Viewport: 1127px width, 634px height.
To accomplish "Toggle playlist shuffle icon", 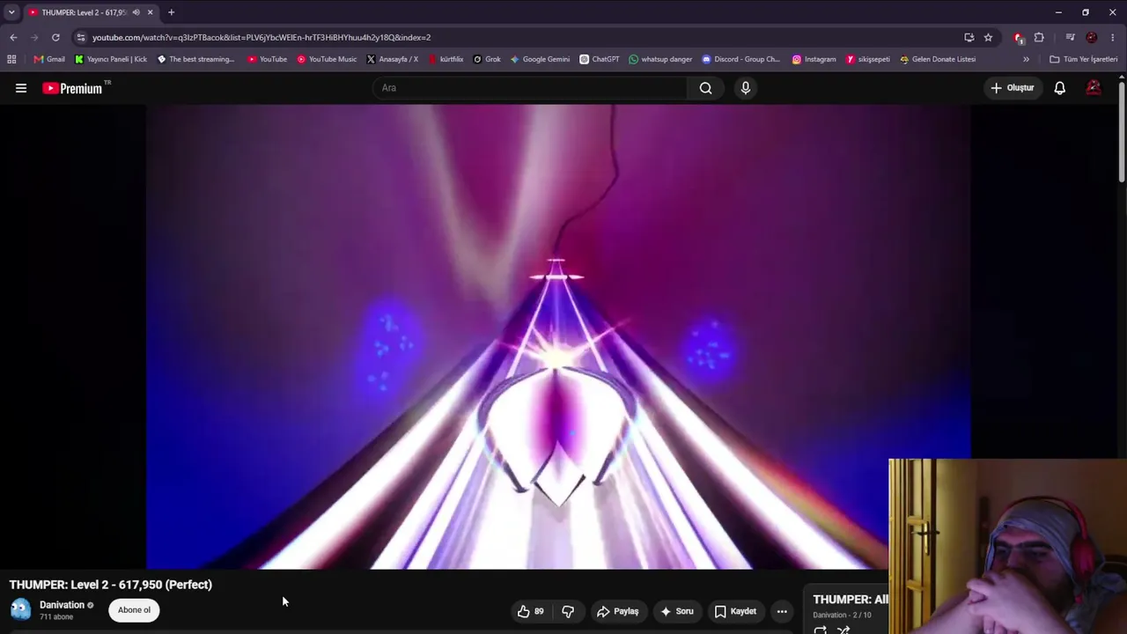I will point(843,630).
